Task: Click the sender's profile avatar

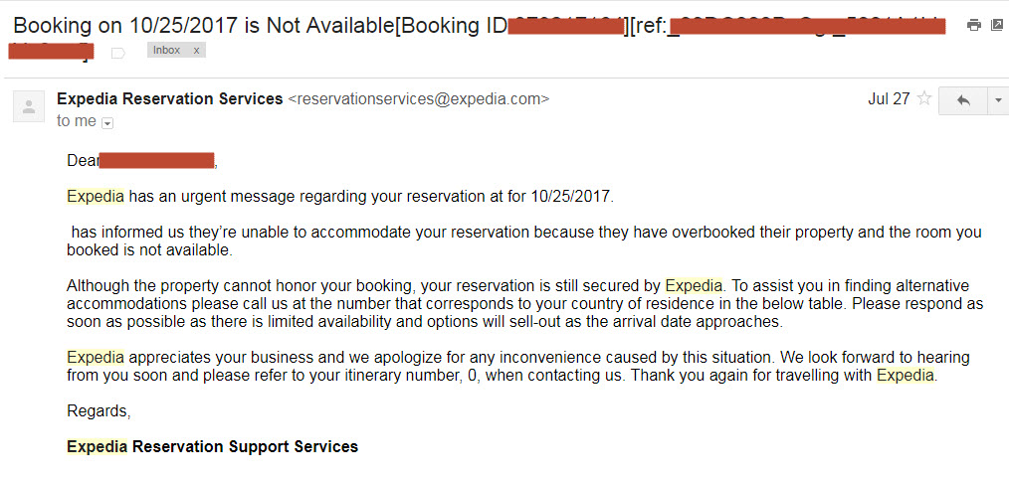Action: pyautogui.click(x=29, y=106)
